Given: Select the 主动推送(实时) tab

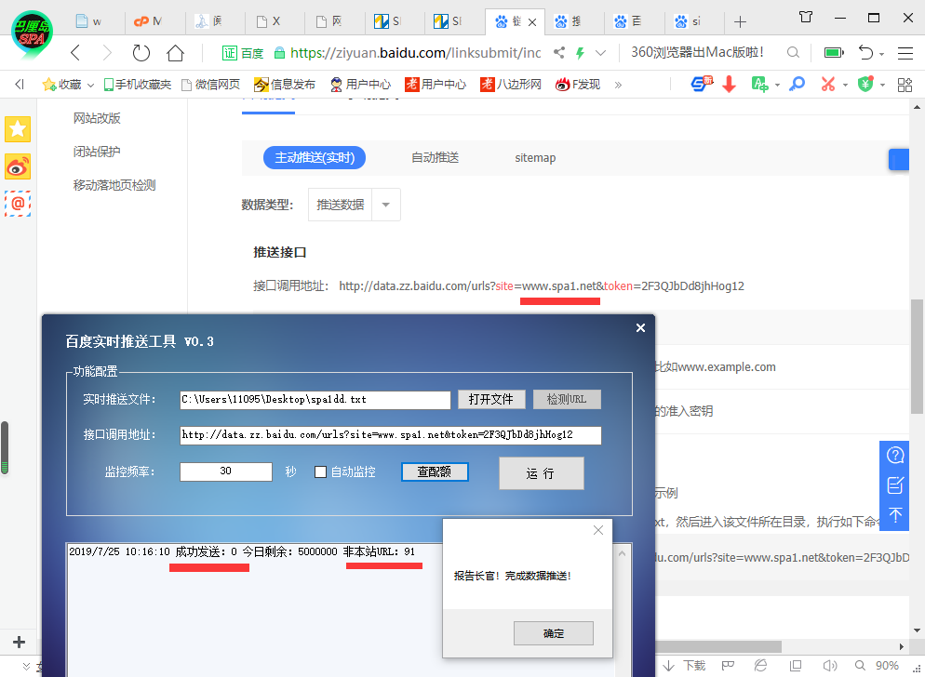Looking at the screenshot, I should [315, 157].
